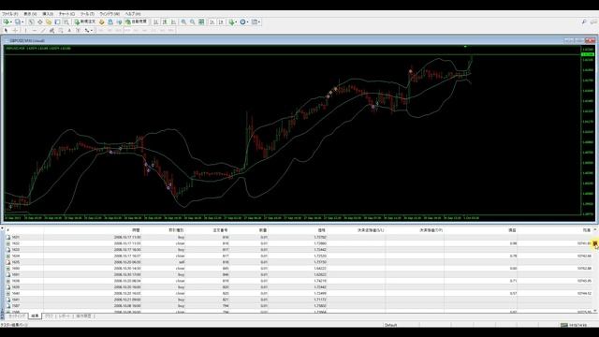599x337 pixels.
Task: Select the Equidistant Channel tool
Action: 51,30
